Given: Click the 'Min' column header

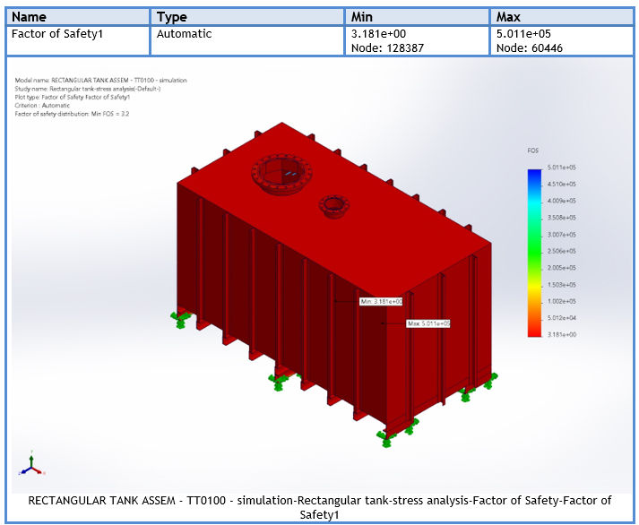Looking at the screenshot, I should click(417, 17).
